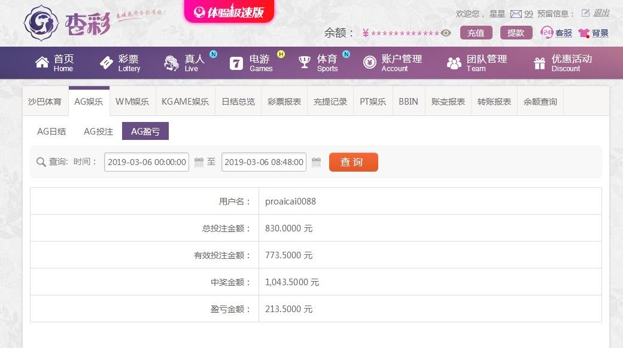Click the orange 查询 query button

pyautogui.click(x=354, y=162)
